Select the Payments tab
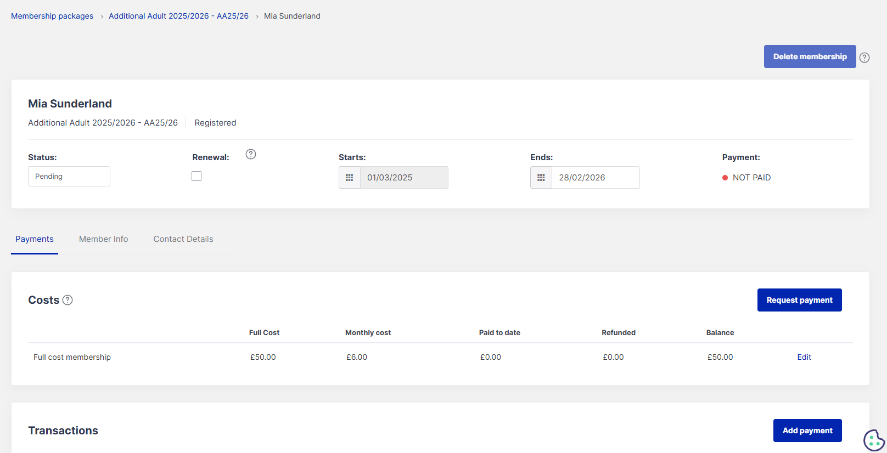887x453 pixels. [35, 239]
